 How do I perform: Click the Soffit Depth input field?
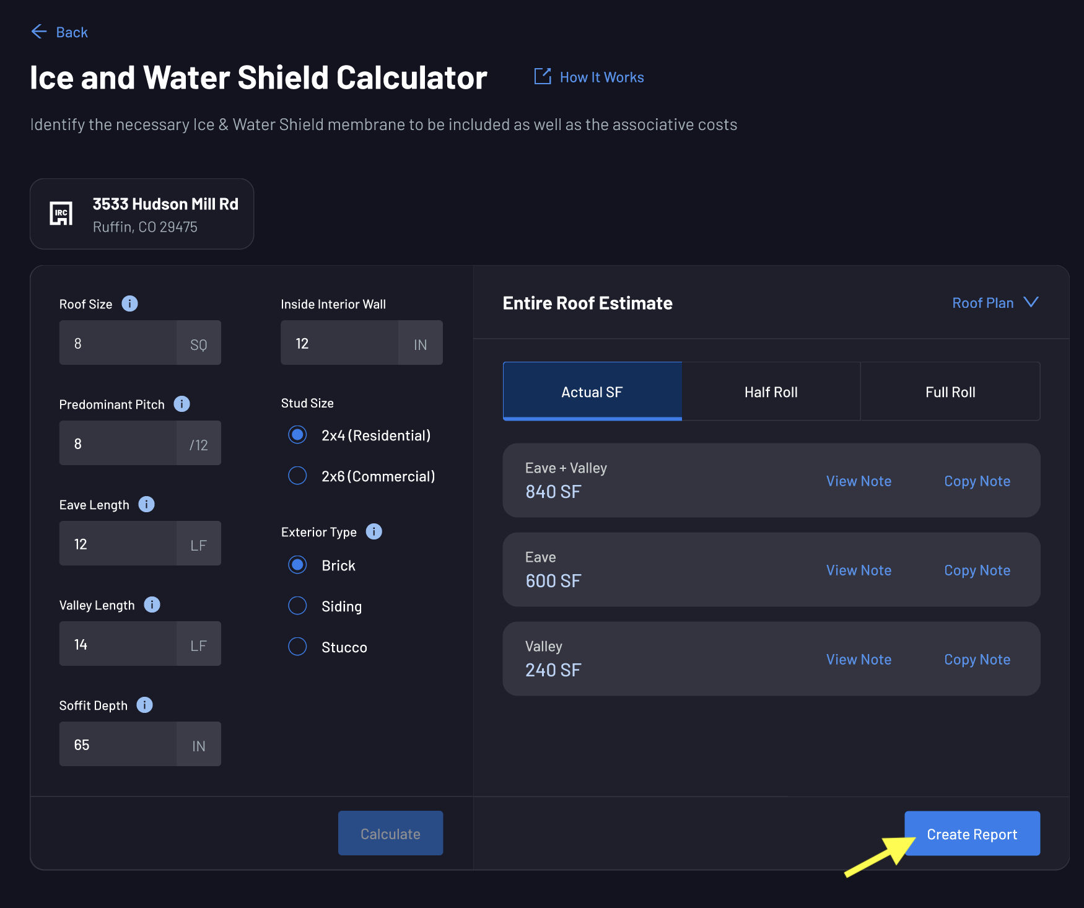pyautogui.click(x=118, y=744)
